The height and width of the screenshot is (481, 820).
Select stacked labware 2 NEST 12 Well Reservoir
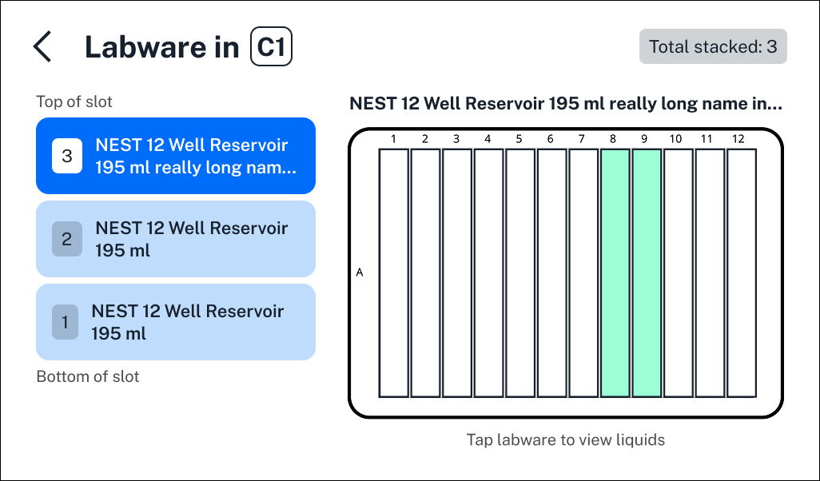176,239
